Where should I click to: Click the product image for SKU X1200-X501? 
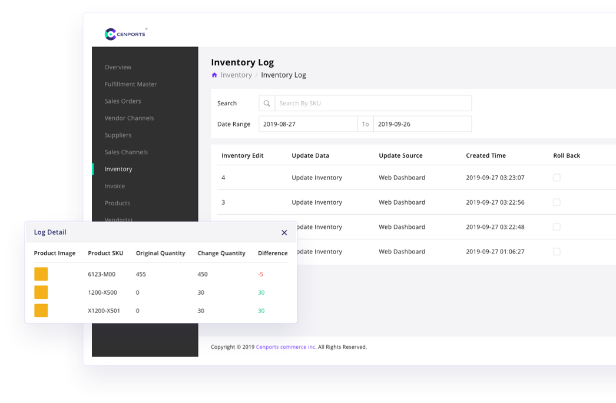(41, 310)
